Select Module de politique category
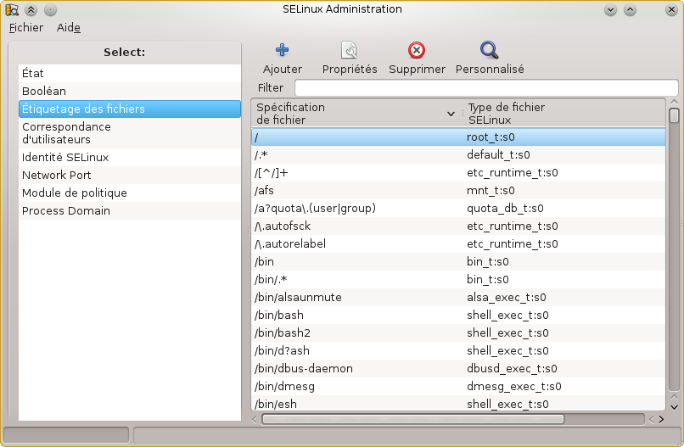This screenshot has width=684, height=447. (x=130, y=193)
